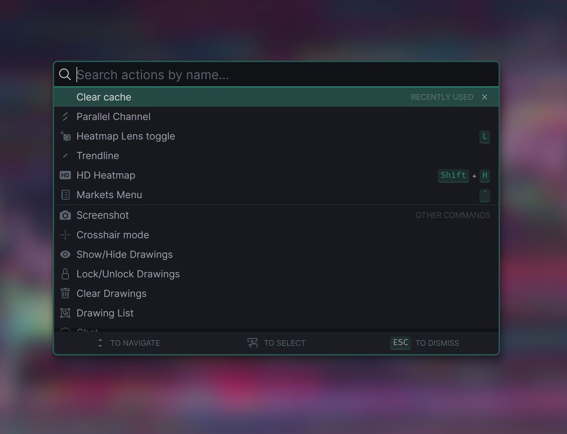Viewport: 567px width, 434px height.
Task: Click the search magnifier icon
Action: pyautogui.click(x=65, y=75)
